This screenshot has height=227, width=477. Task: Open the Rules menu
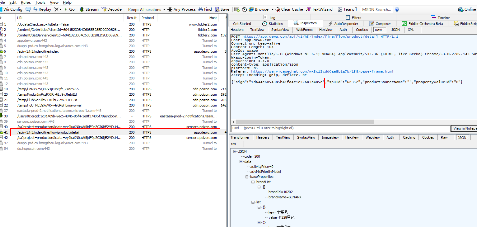25,2
